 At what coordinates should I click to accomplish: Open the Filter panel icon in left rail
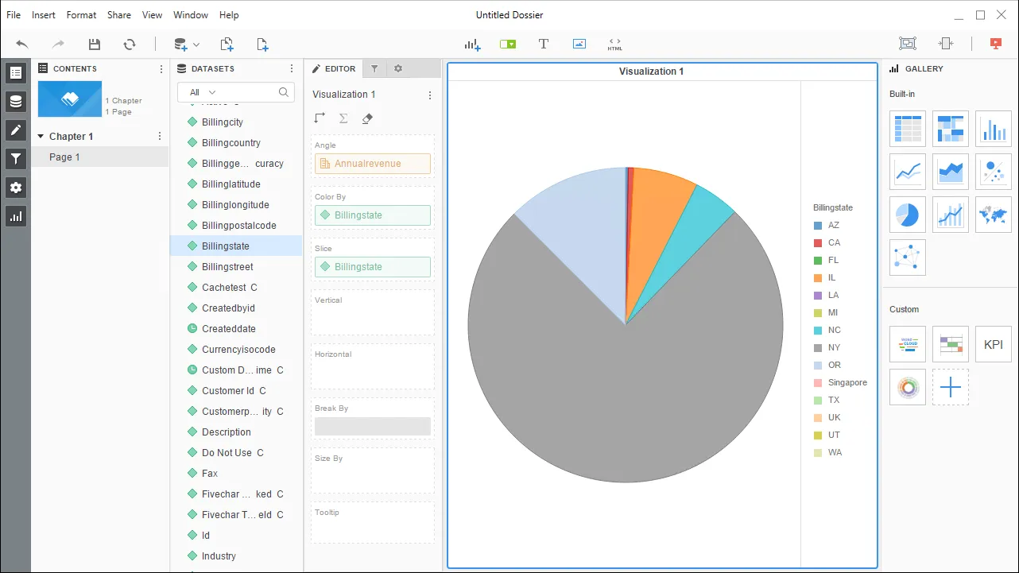tap(16, 158)
